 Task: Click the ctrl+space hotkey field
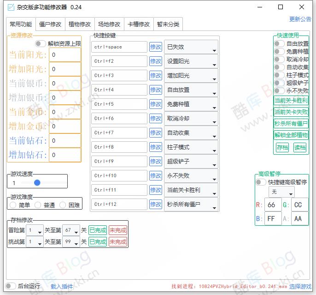[x=119, y=47]
